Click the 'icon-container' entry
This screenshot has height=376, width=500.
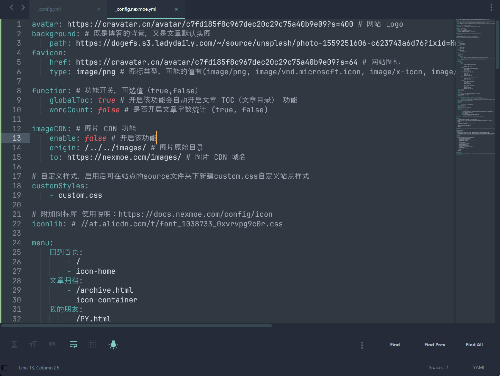(x=106, y=300)
